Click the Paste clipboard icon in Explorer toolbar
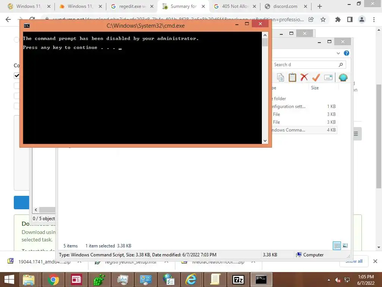 point(292,77)
